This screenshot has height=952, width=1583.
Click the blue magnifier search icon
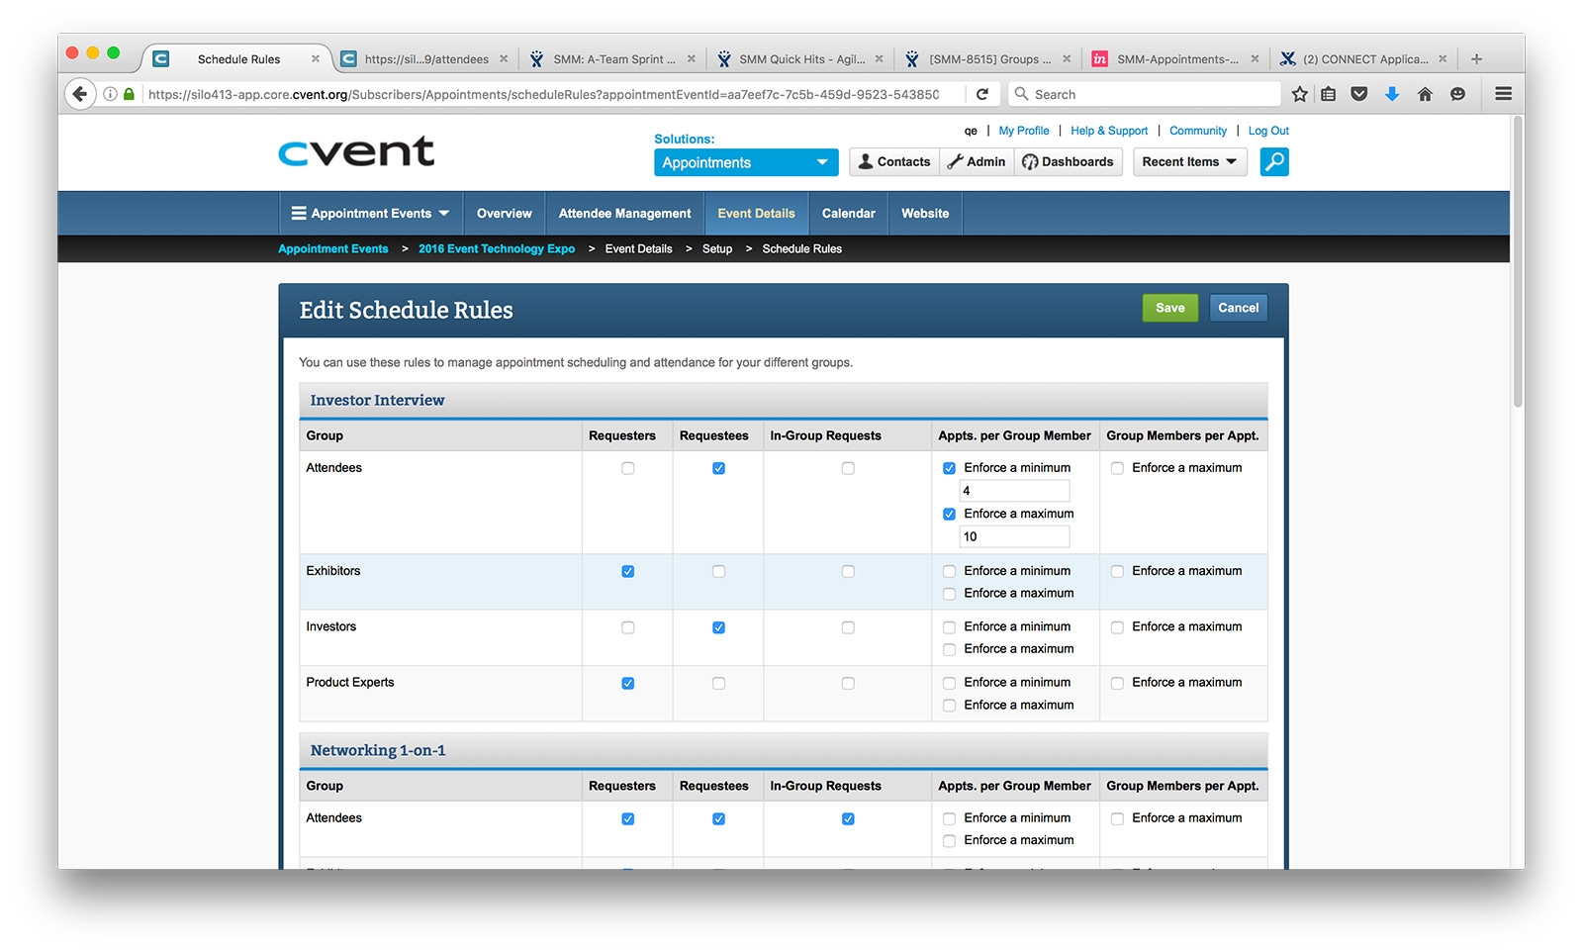(1273, 161)
